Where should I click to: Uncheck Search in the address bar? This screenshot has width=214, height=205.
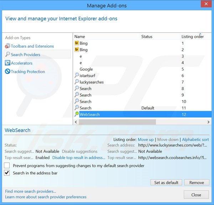click(7, 173)
